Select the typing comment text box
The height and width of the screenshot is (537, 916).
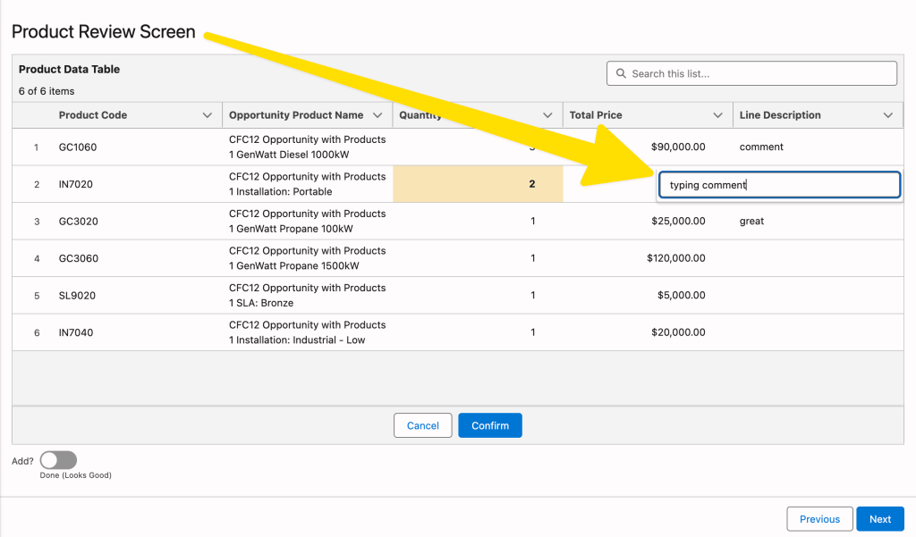[778, 184]
